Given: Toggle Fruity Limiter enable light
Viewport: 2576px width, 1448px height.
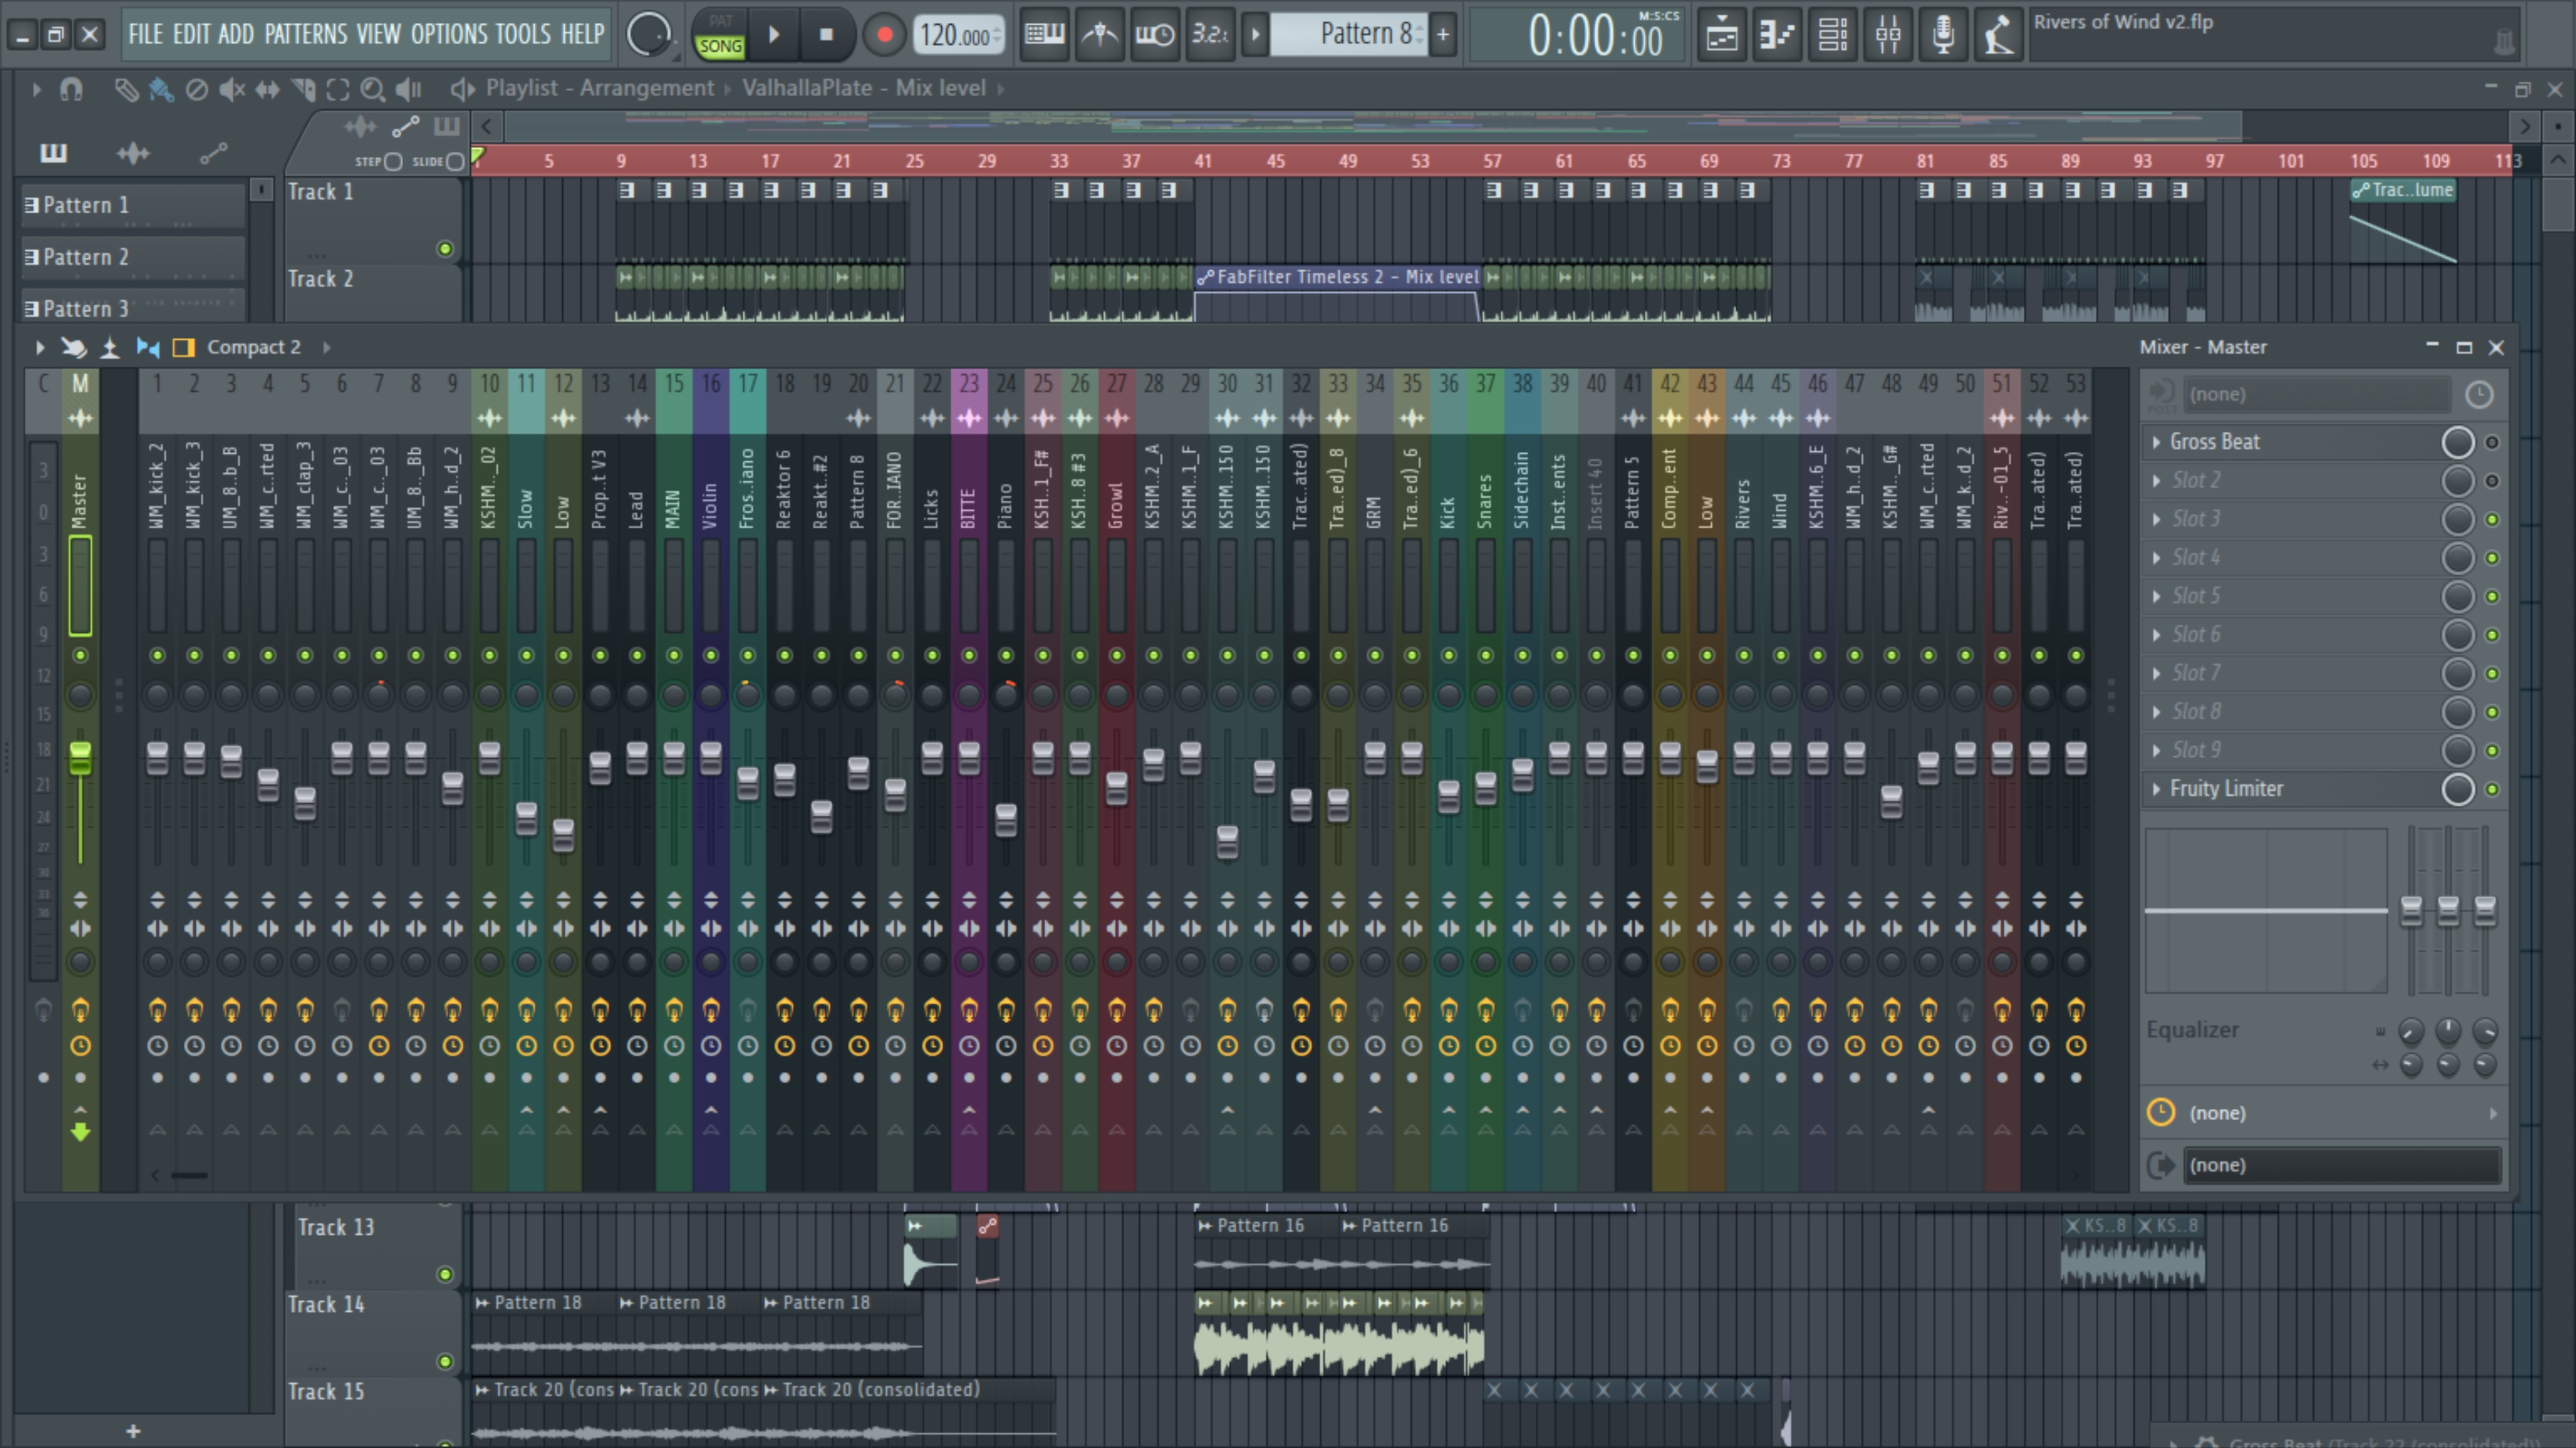Looking at the screenshot, I should tap(2491, 788).
